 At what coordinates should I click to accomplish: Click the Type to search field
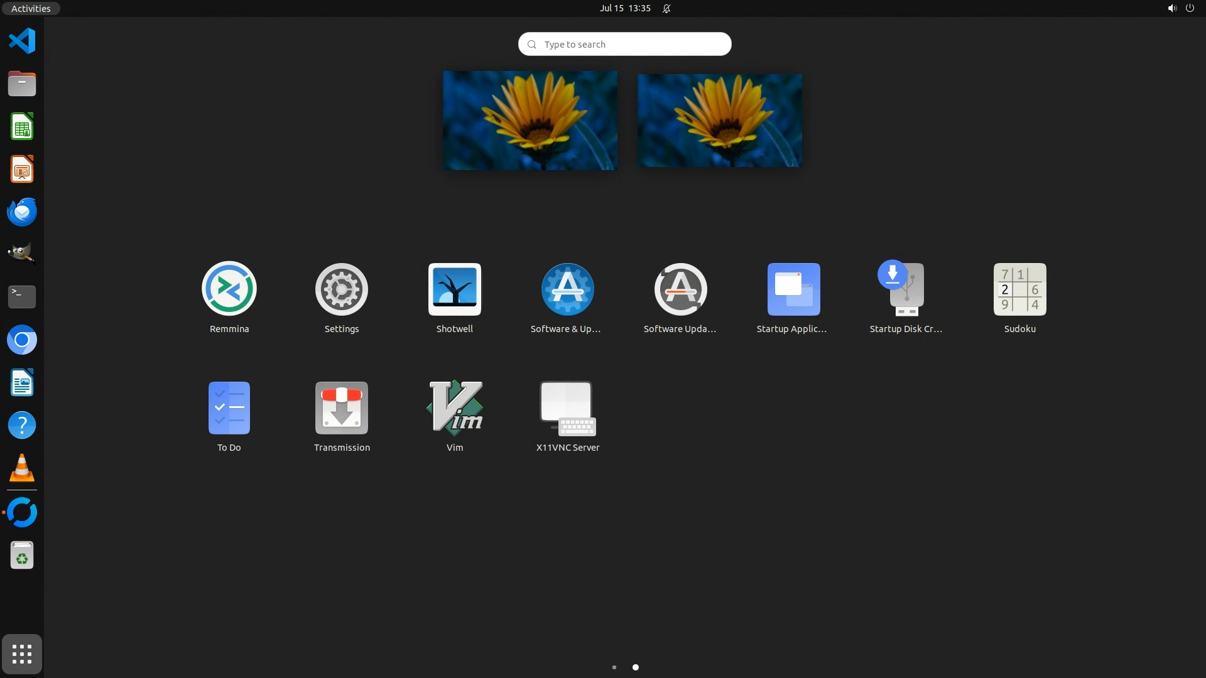(625, 44)
